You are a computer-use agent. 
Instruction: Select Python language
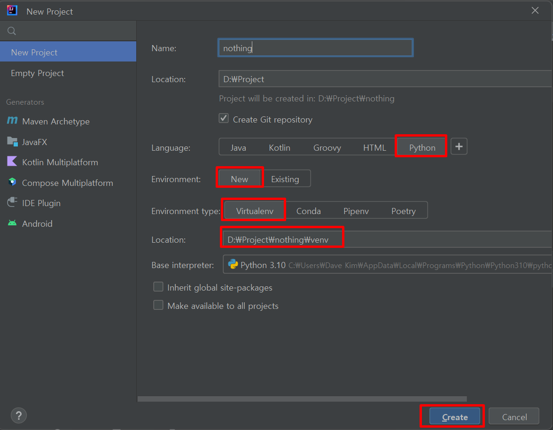tap(422, 148)
